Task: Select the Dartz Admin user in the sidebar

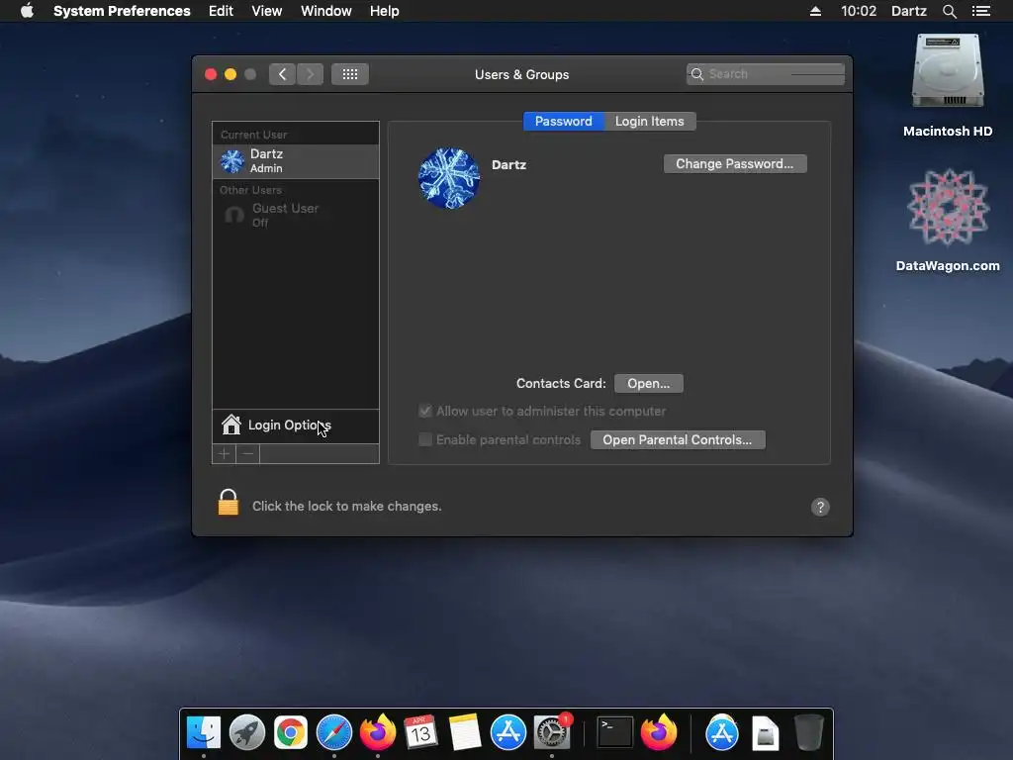Action: pyautogui.click(x=295, y=161)
